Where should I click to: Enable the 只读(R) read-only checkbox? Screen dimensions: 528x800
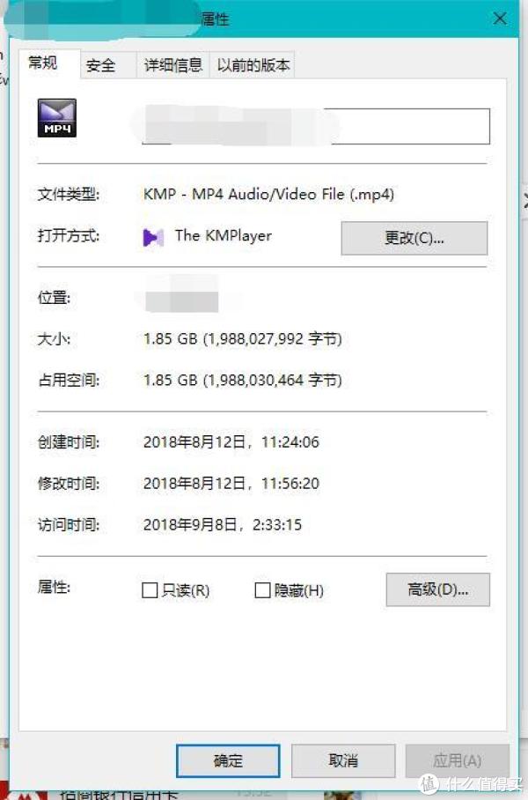point(150,590)
